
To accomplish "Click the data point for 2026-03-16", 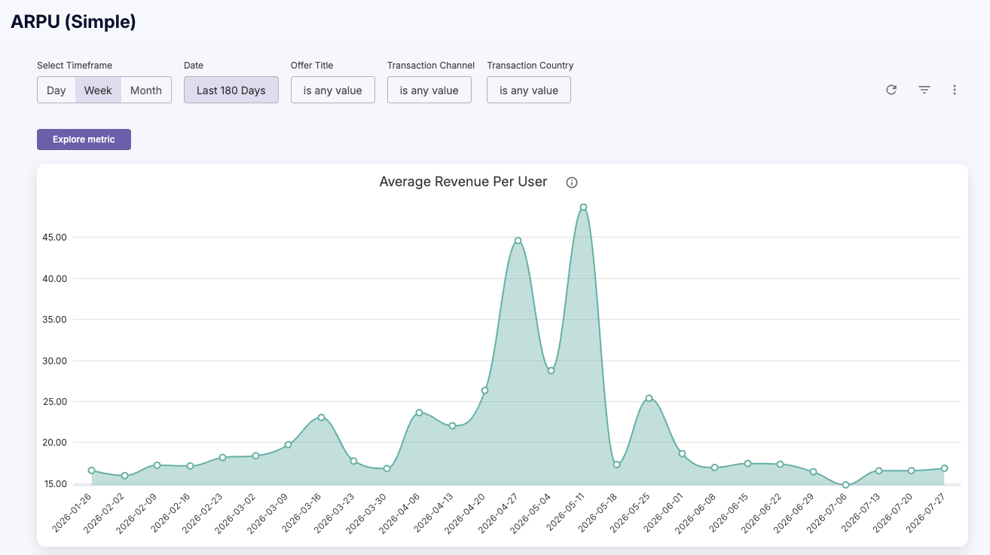I will tap(321, 417).
